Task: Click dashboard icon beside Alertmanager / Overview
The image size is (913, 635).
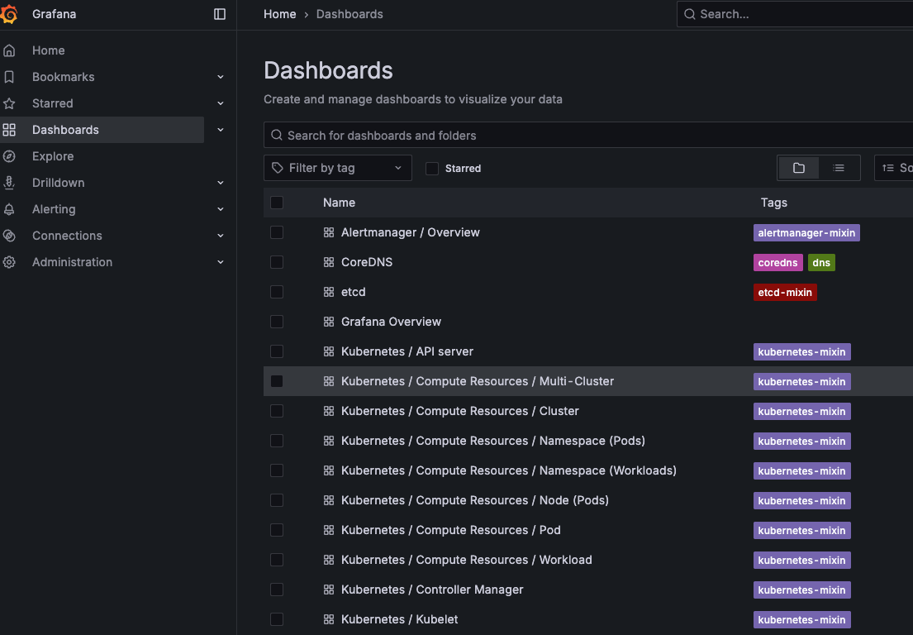Action: pos(329,232)
